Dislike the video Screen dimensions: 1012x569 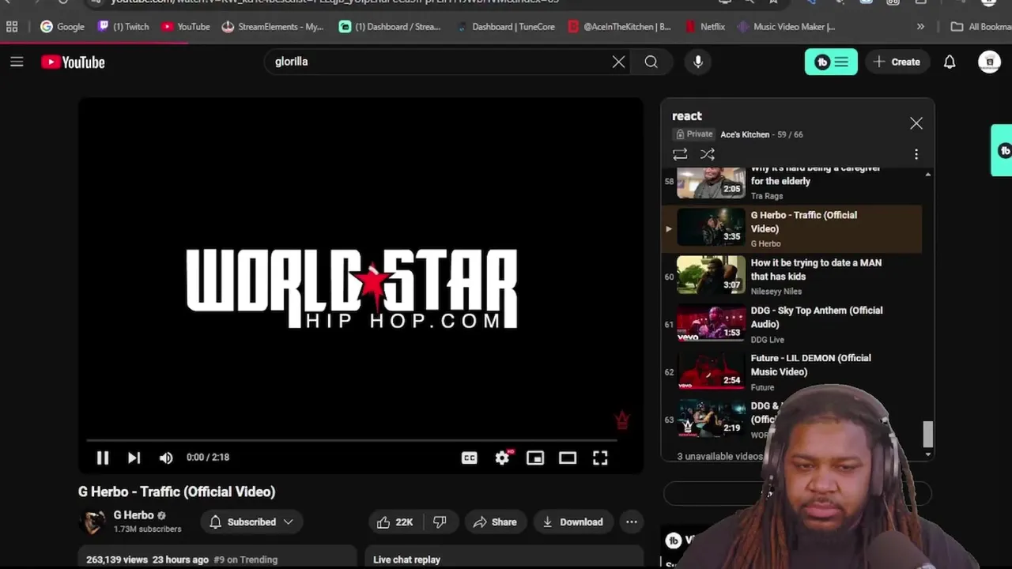pyautogui.click(x=440, y=522)
